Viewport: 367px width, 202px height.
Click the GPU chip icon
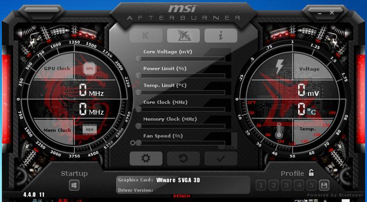click(89, 69)
